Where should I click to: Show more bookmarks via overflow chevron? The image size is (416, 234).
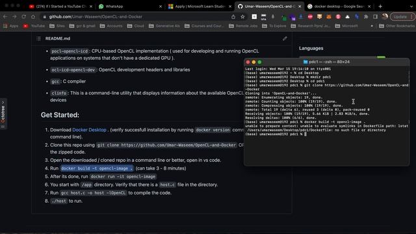[372, 26]
